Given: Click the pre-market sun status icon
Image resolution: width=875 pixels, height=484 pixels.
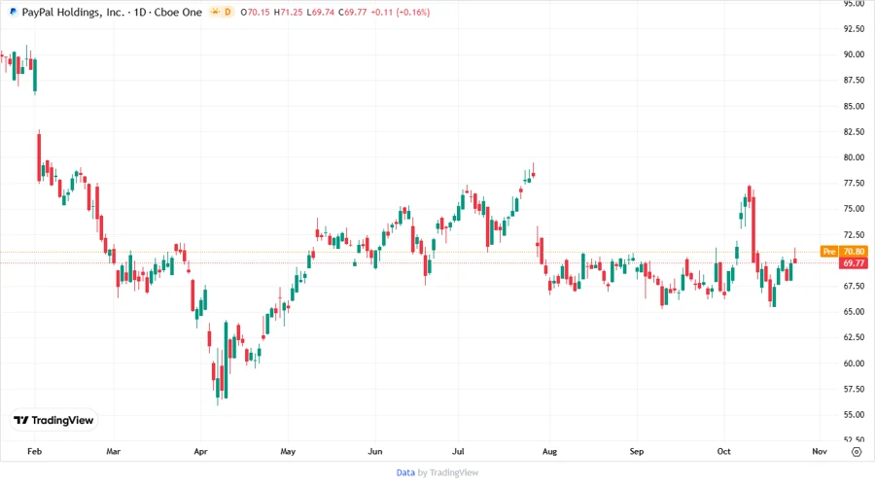Looking at the screenshot, I should [215, 12].
